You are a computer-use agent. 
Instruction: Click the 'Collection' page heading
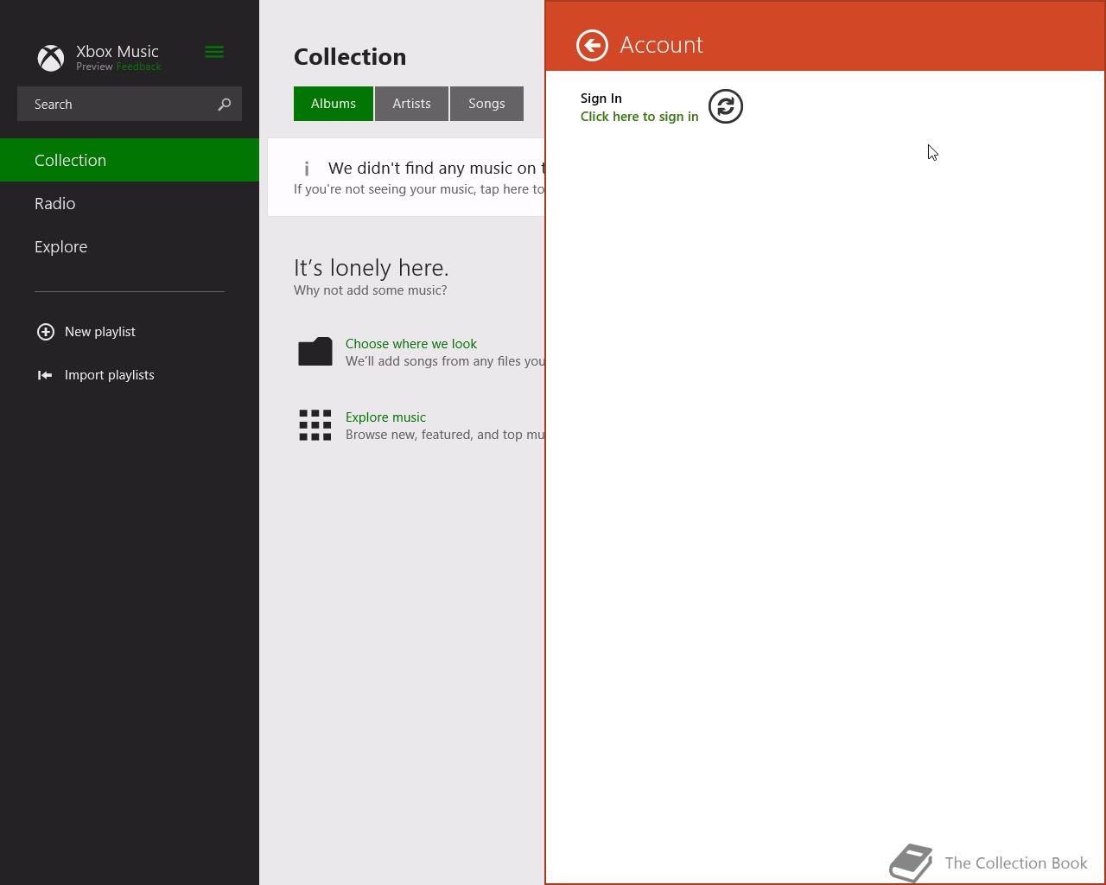350,57
